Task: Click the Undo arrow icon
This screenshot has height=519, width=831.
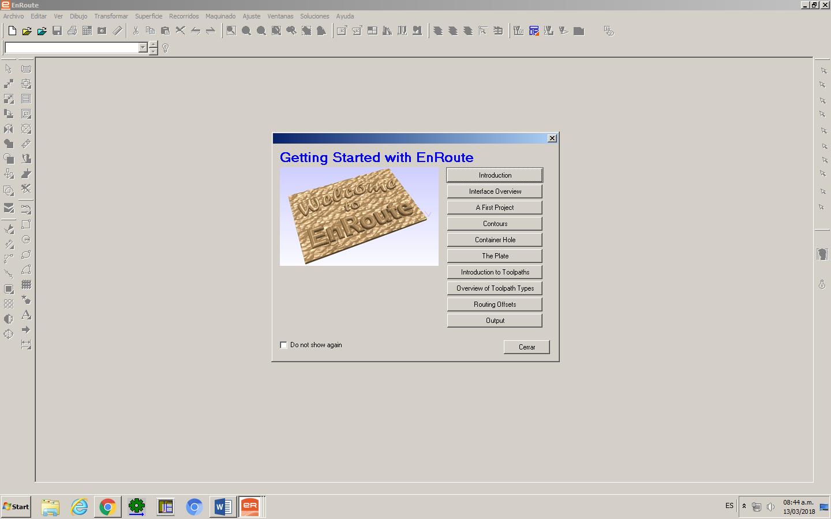Action: tap(196, 31)
